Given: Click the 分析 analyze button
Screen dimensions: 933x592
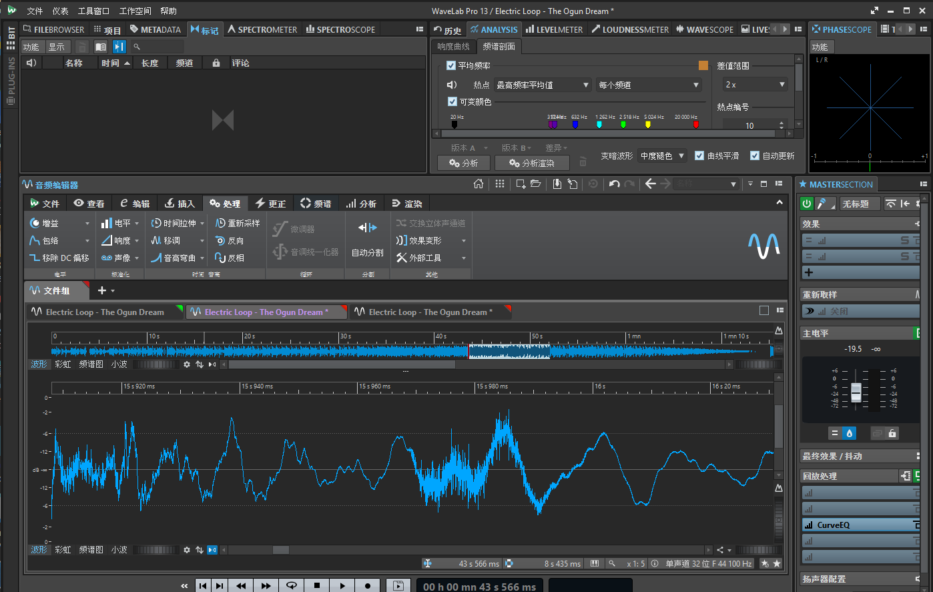Looking at the screenshot, I should click(x=464, y=163).
